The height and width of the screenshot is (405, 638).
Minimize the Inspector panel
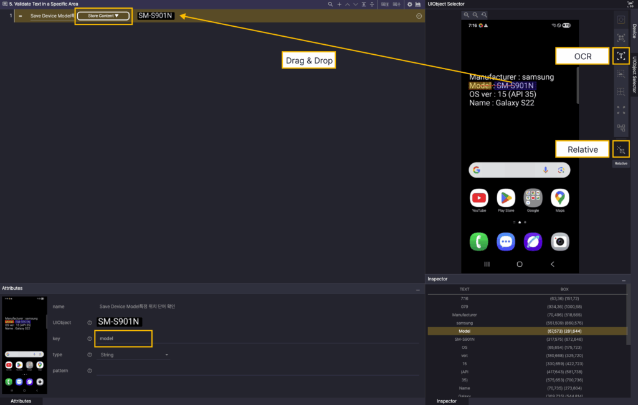623,280
